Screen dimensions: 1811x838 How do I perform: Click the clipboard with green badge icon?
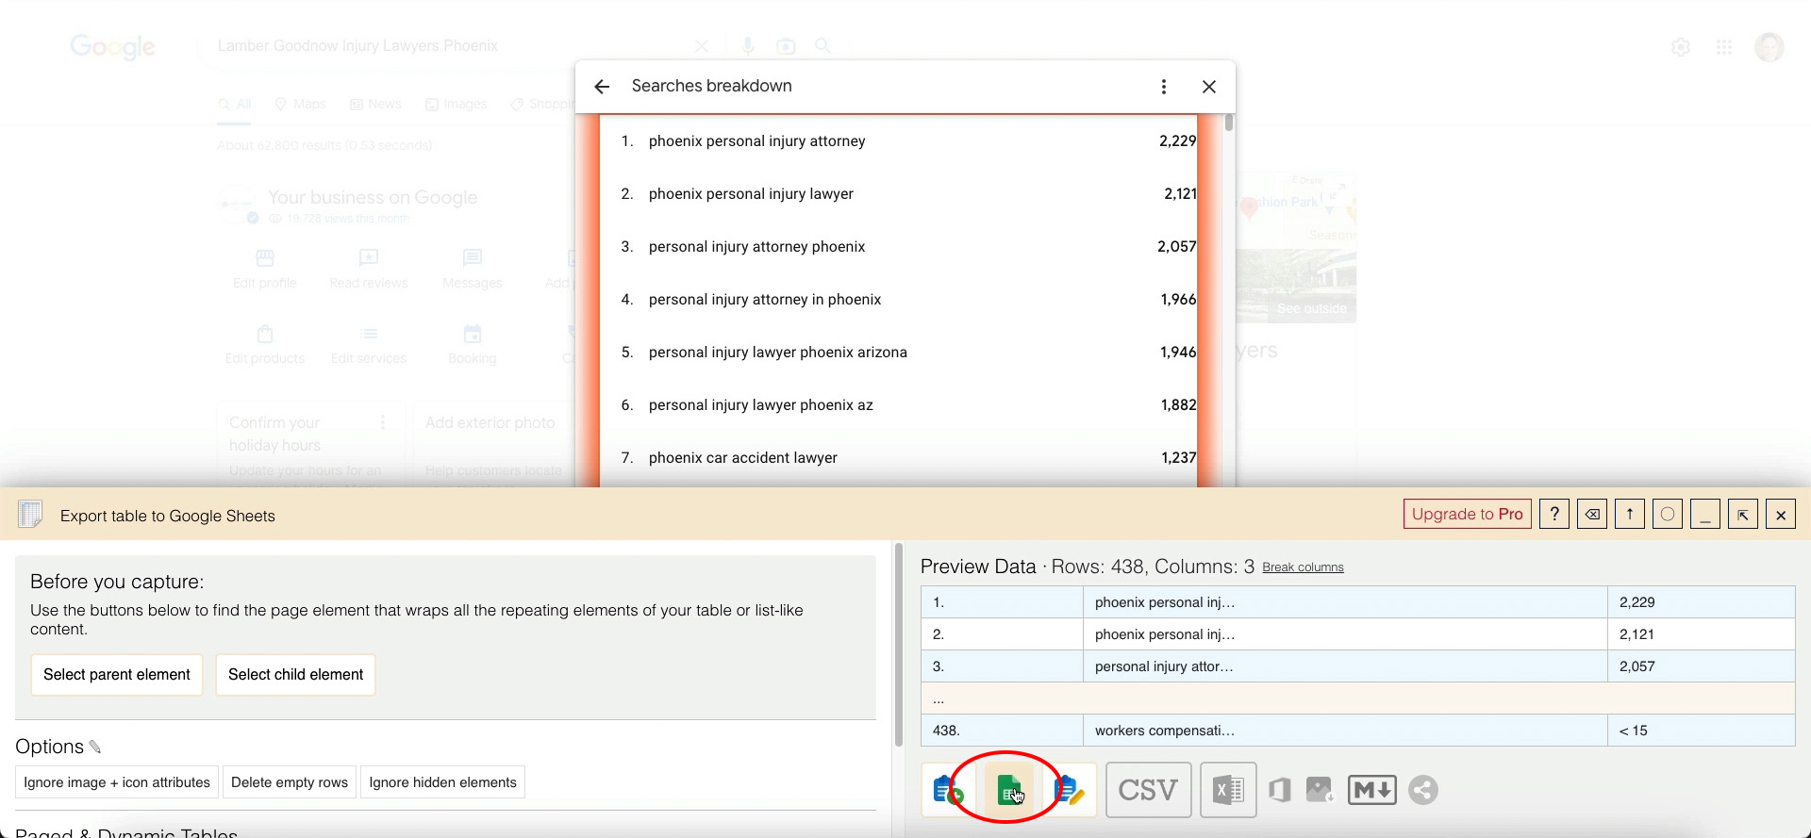947,790
